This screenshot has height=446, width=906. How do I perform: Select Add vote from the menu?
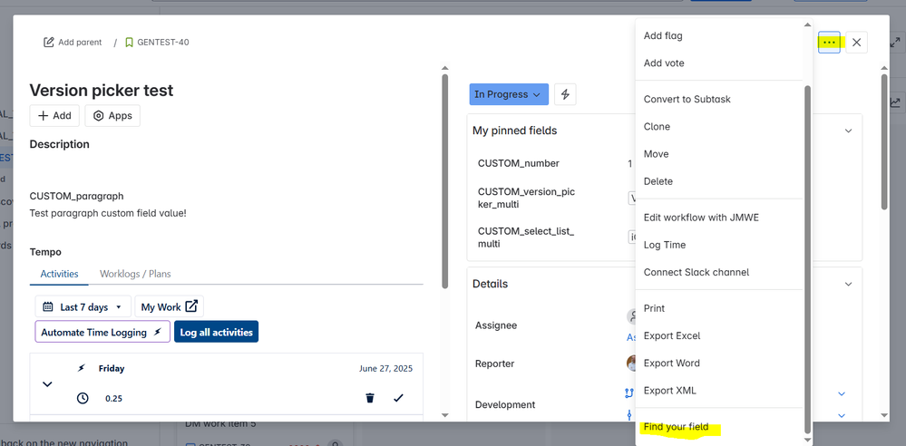pos(719,63)
